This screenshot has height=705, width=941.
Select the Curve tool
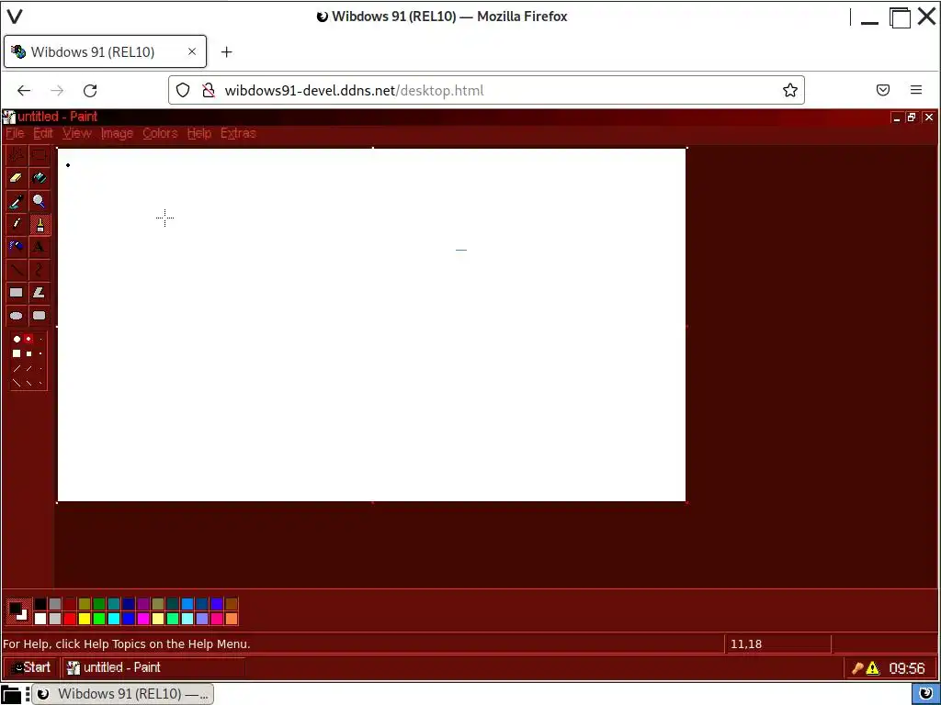click(39, 270)
